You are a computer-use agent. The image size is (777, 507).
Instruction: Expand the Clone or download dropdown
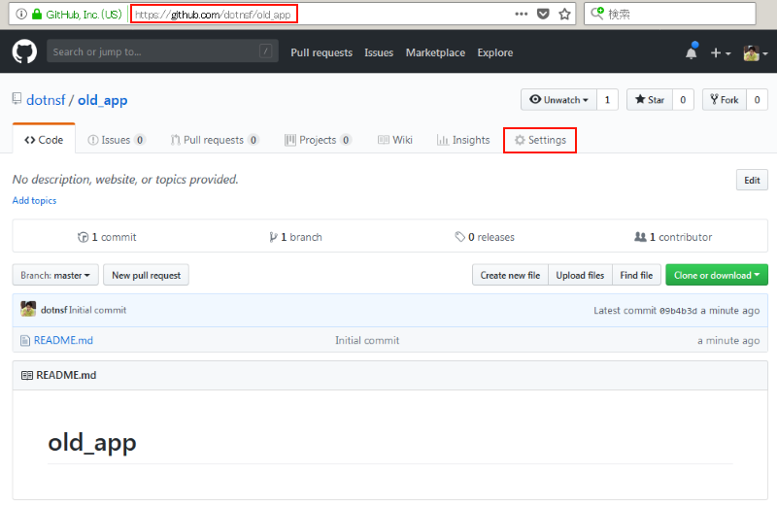[717, 275]
